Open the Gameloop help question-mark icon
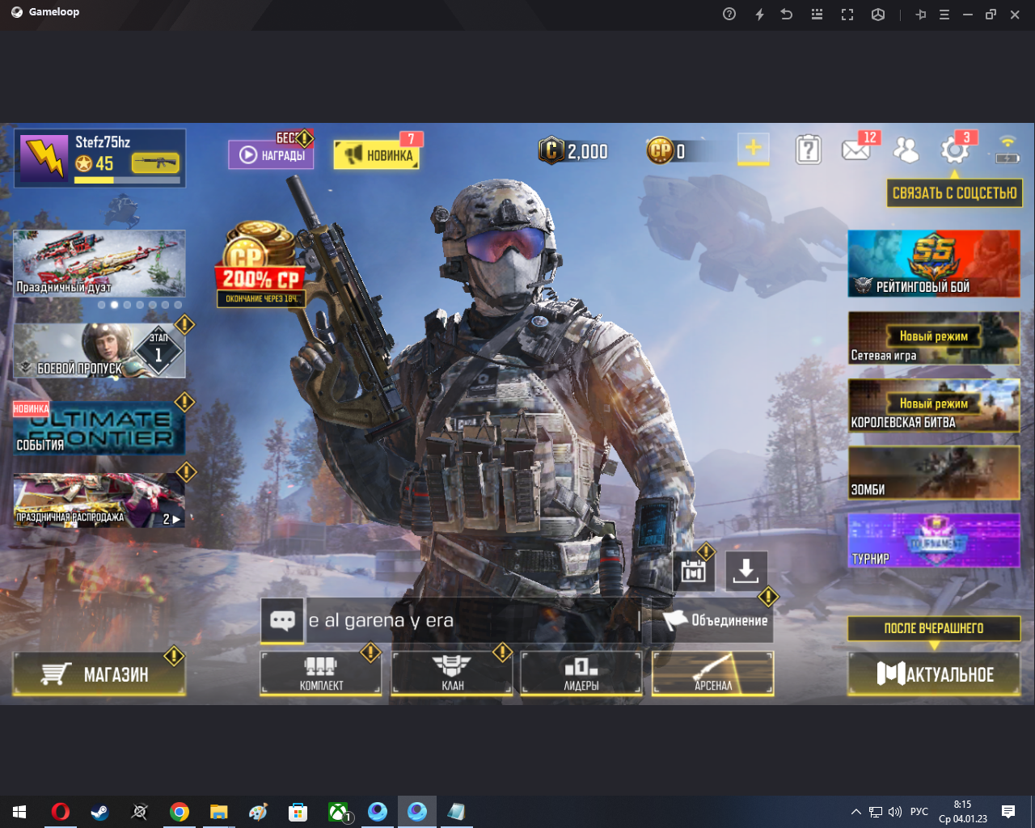 click(x=729, y=14)
